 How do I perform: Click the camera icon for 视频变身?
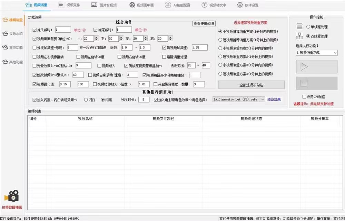tap(61, 5)
